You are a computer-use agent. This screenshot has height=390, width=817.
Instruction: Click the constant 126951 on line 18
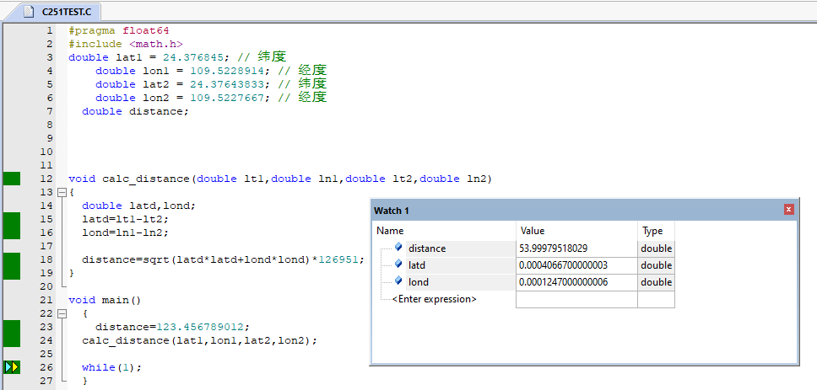[338, 259]
